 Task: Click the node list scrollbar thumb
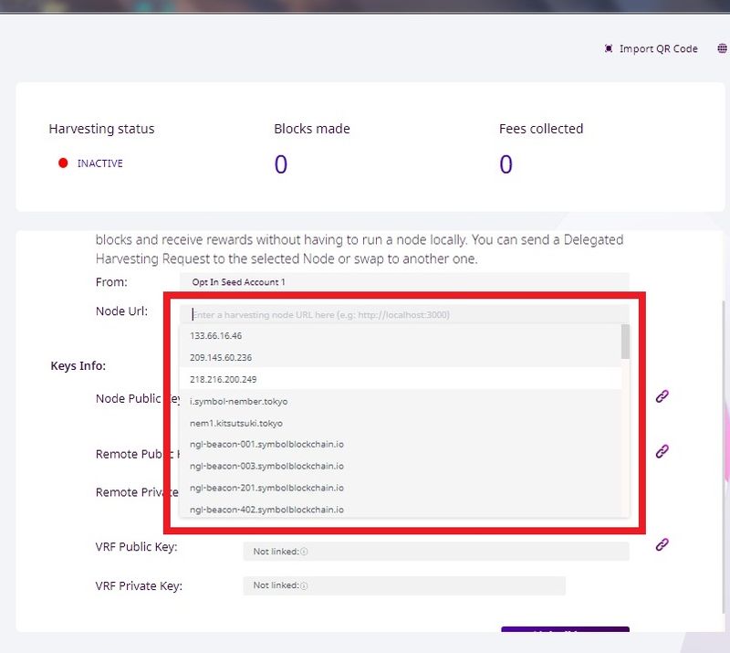[625, 342]
